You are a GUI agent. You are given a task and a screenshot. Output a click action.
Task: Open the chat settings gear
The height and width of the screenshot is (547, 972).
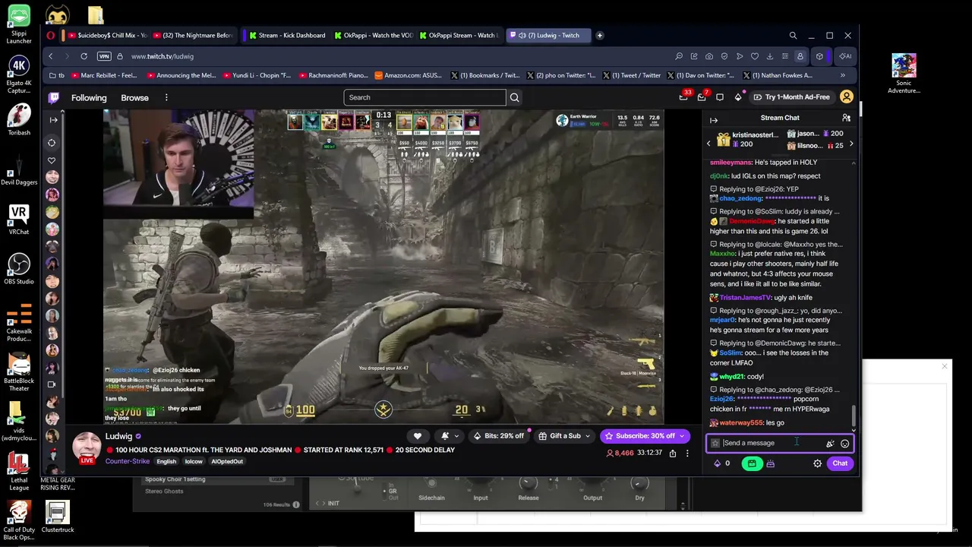[x=818, y=463]
